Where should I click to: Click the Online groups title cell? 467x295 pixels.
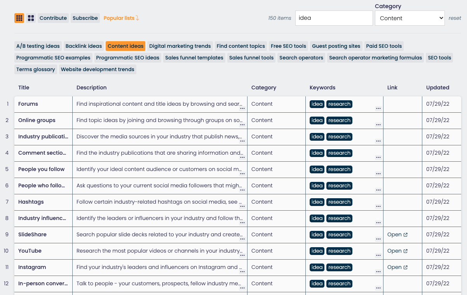(44, 120)
